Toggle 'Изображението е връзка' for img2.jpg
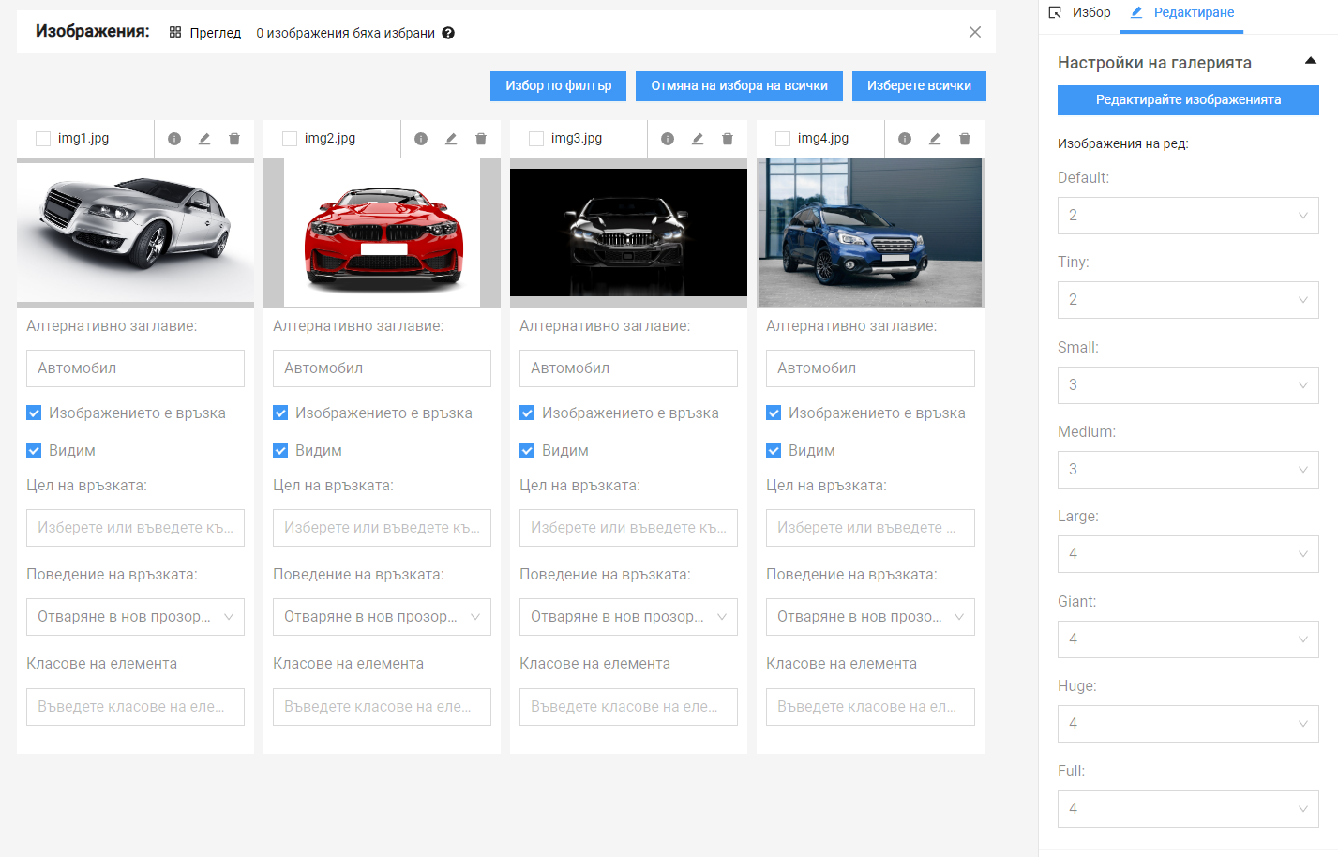The height and width of the screenshot is (857, 1338). (280, 413)
